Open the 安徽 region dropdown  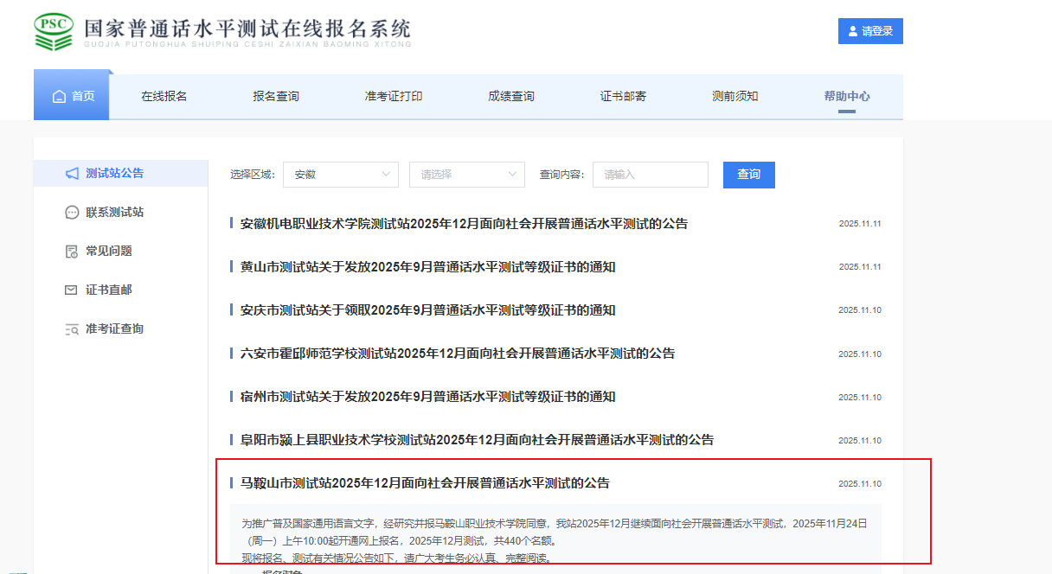[x=340, y=175]
